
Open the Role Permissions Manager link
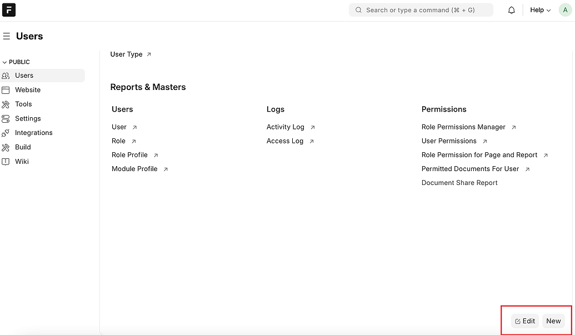pos(463,127)
